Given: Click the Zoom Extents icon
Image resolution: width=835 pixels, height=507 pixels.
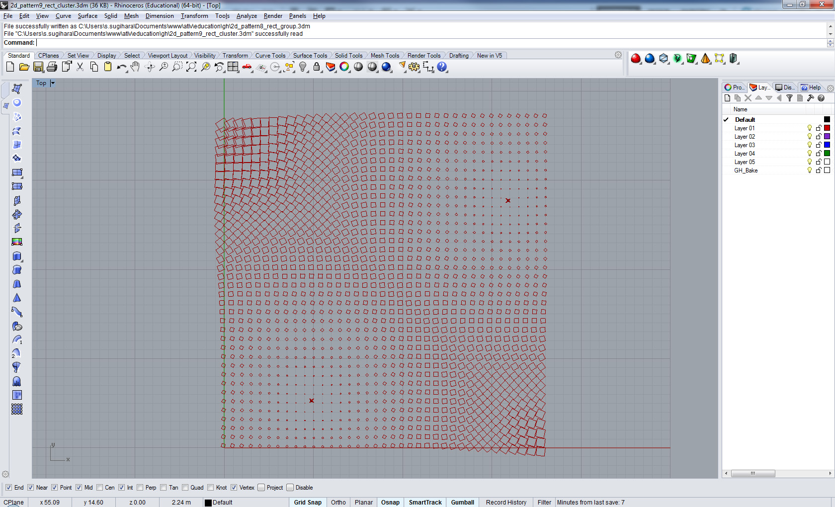Looking at the screenshot, I should pos(191,67).
